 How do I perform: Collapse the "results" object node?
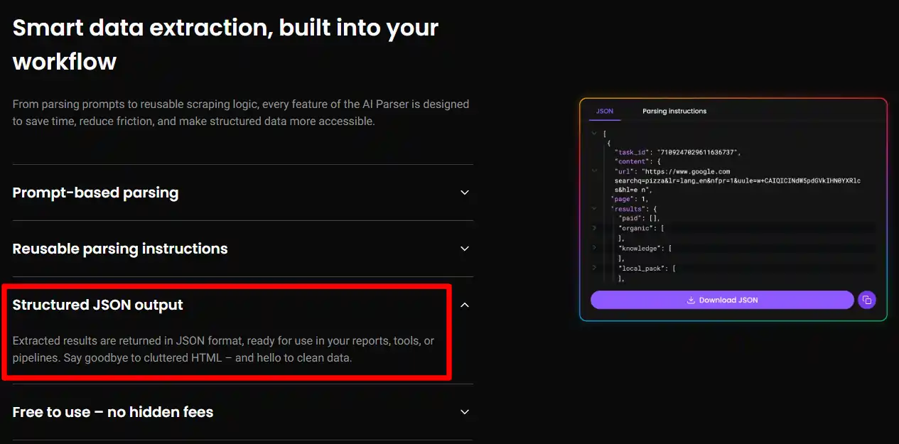[595, 208]
